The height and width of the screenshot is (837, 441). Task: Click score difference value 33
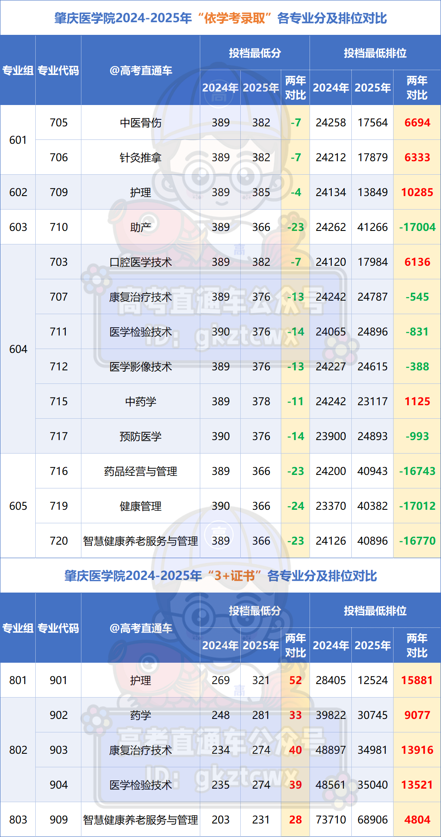(x=296, y=715)
